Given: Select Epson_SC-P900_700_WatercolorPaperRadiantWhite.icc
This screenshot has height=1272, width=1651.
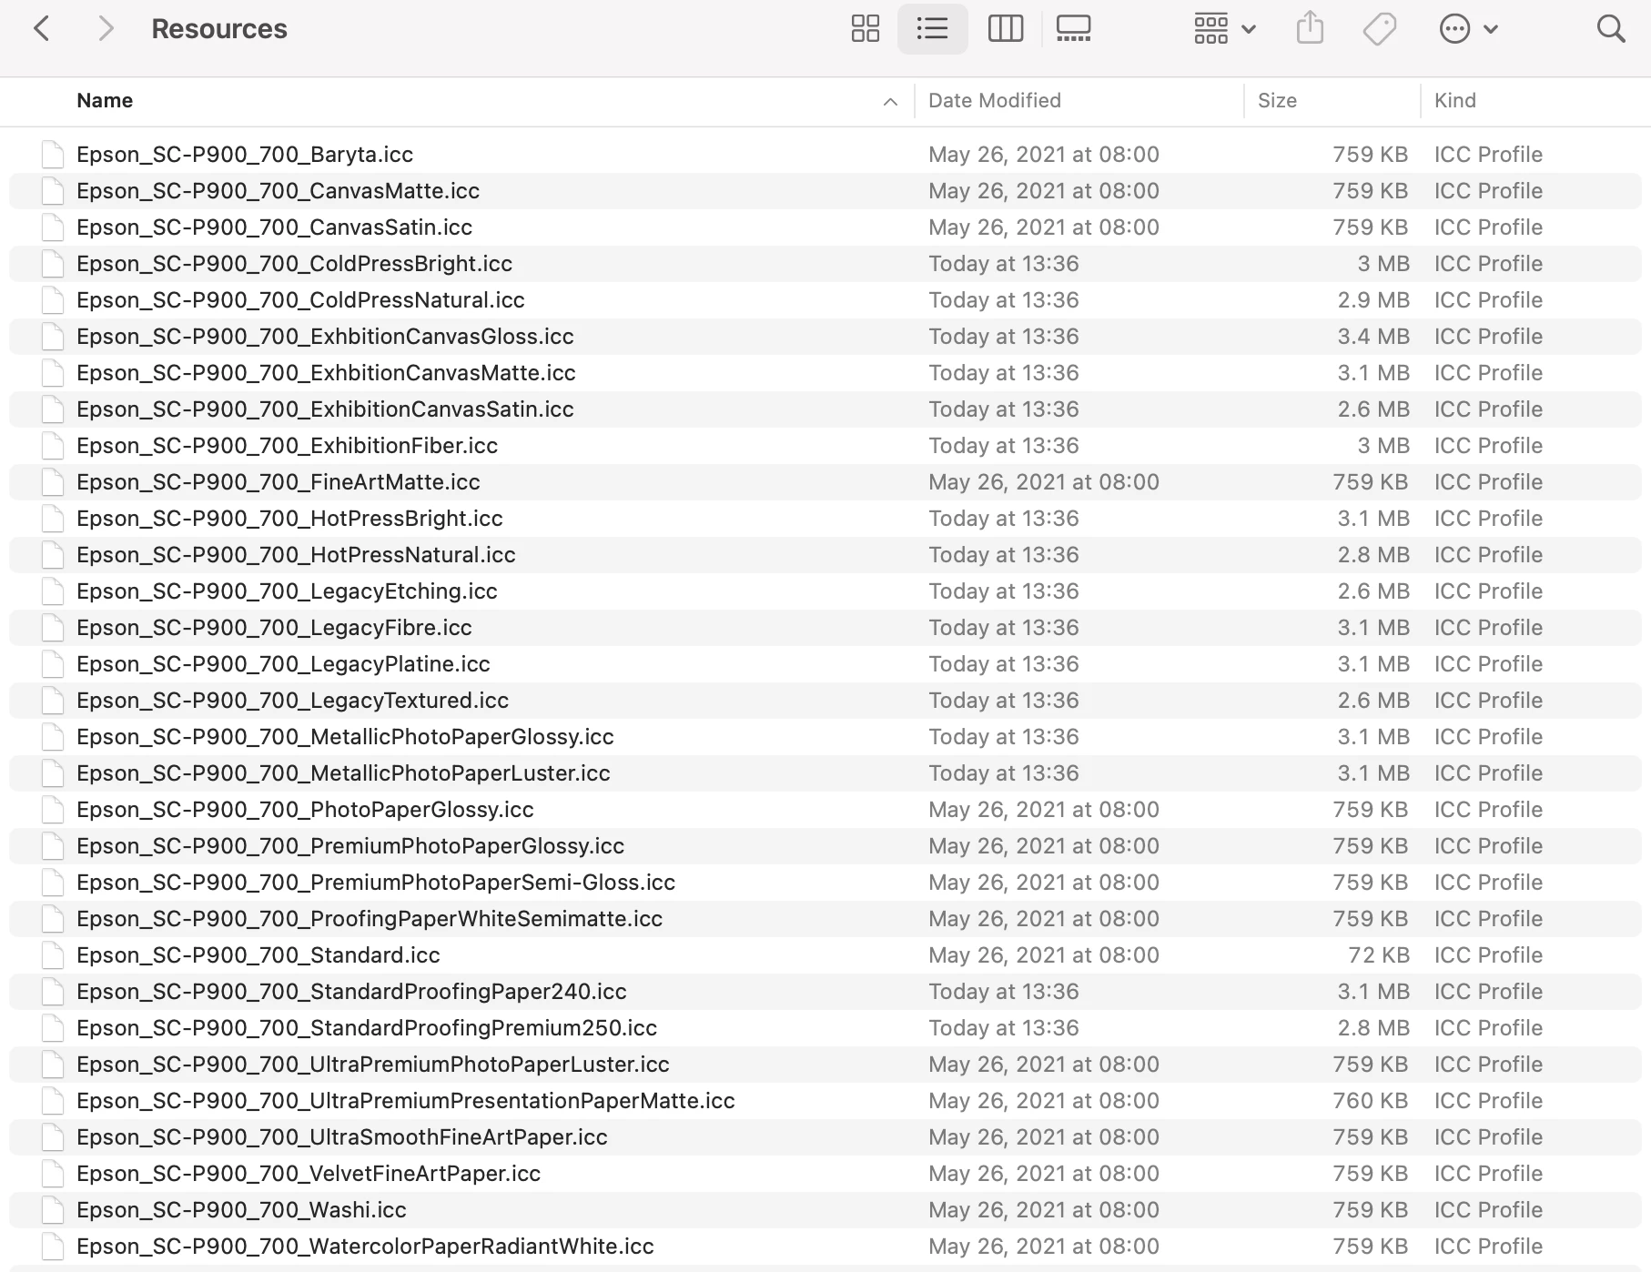Looking at the screenshot, I should tap(825, 1247).
